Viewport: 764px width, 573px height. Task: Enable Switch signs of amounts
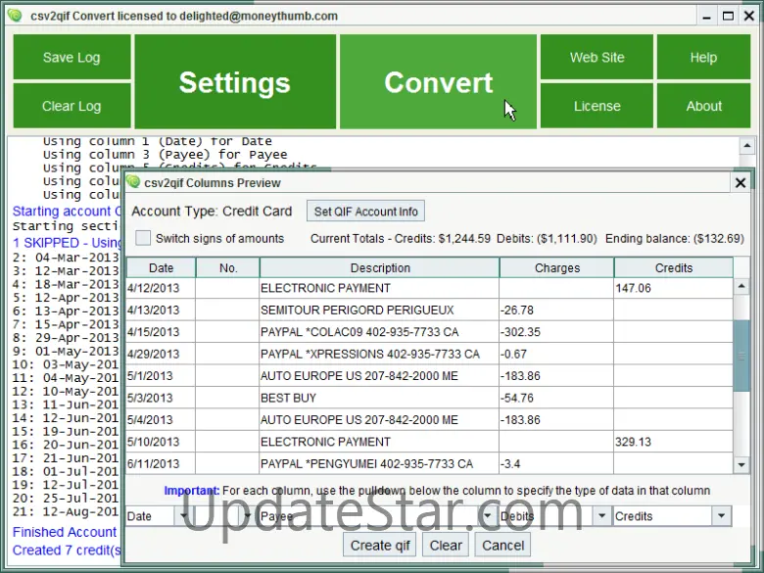point(143,238)
